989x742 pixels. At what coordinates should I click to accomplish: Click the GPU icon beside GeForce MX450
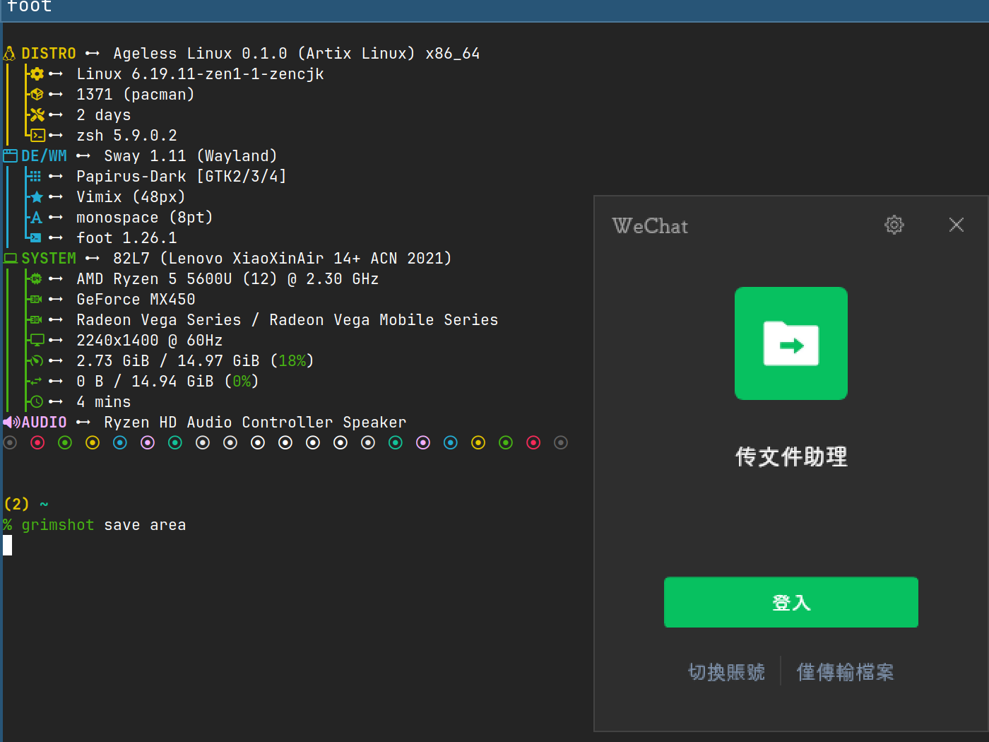(36, 300)
